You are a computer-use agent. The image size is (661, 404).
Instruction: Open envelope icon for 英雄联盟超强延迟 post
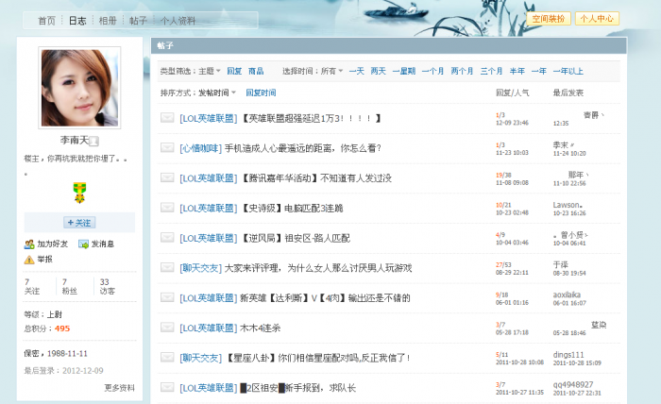tap(167, 118)
